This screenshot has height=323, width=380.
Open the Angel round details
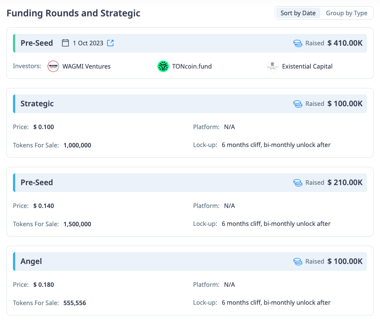click(x=190, y=261)
